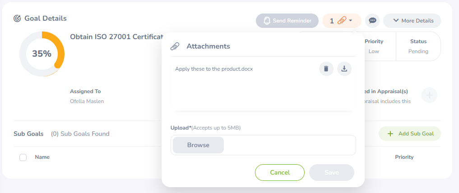Viewport: 459px width, 193px height.
Task: Open the comments chat bubble icon
Action: tap(372, 21)
